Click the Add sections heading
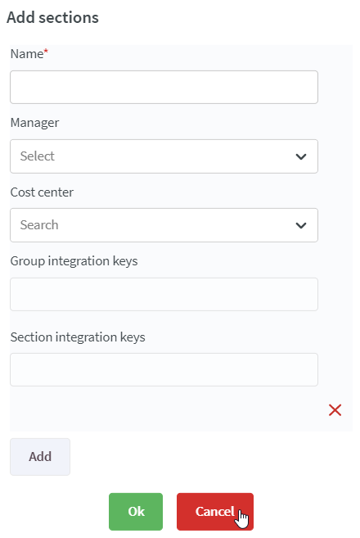 53,17
